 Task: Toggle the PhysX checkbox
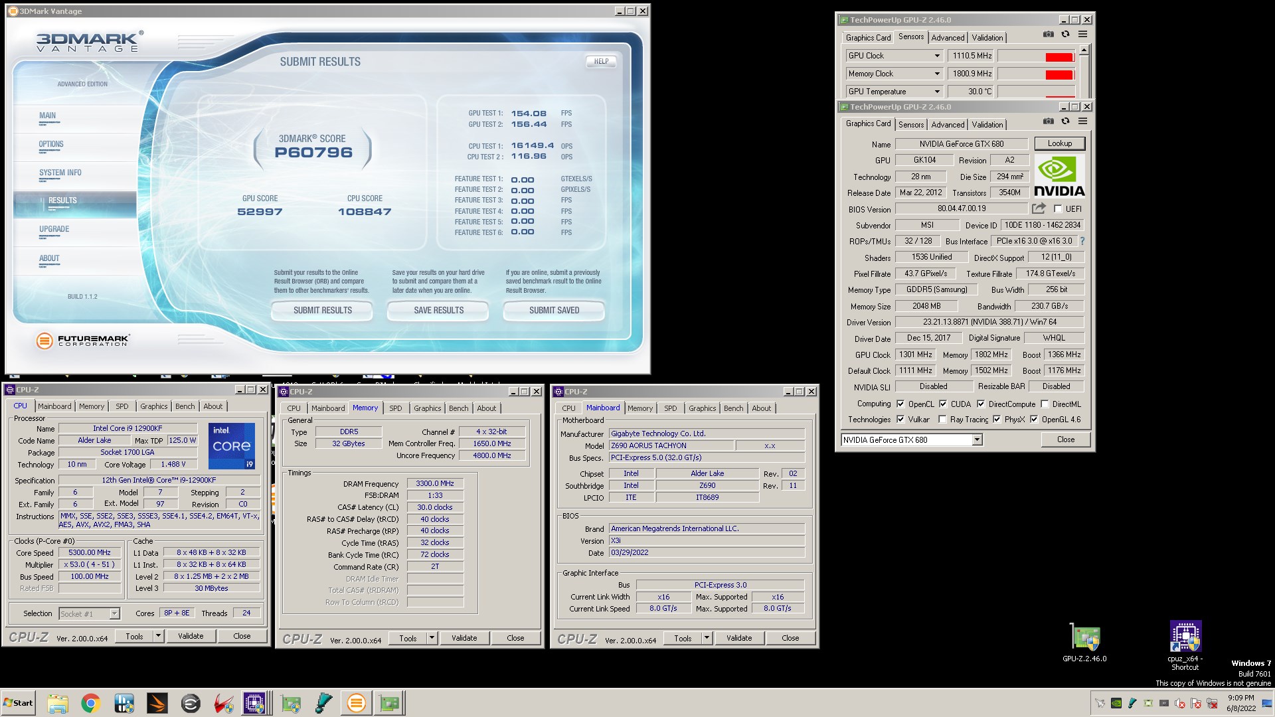coord(997,419)
